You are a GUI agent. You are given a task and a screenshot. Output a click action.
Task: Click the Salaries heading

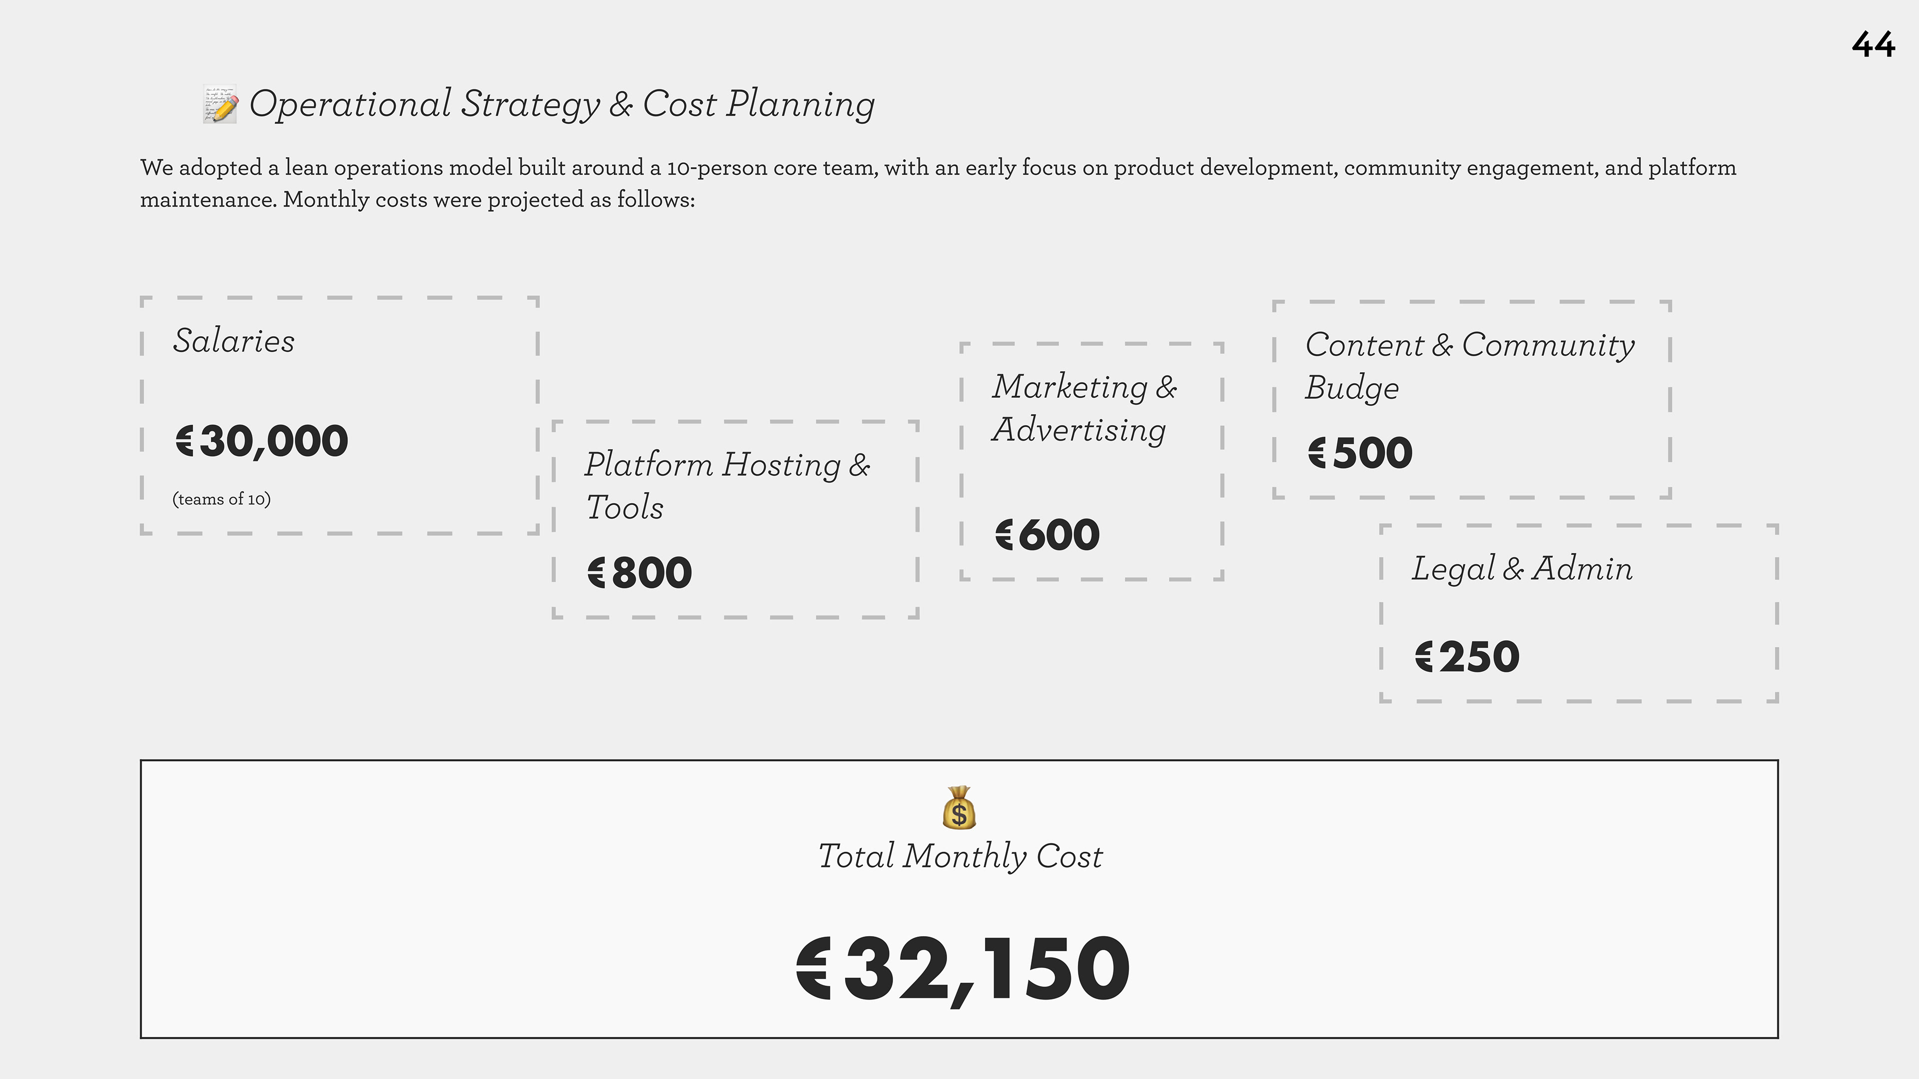tap(234, 341)
